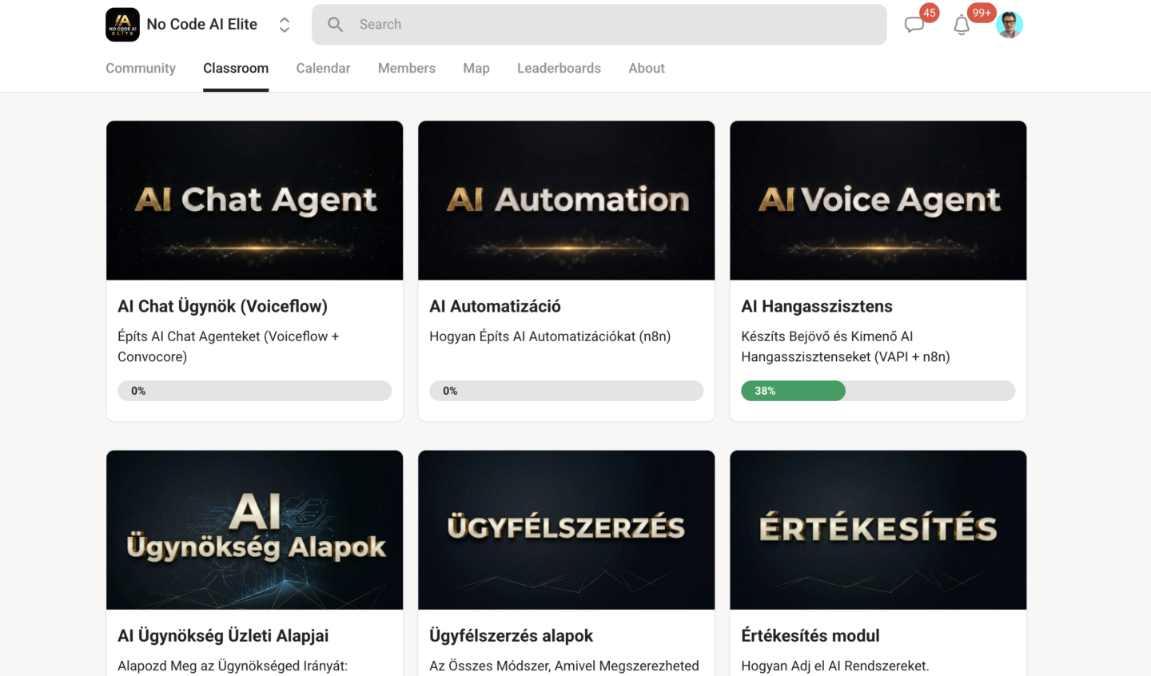Go to the Leaderboards tab

tap(559, 68)
